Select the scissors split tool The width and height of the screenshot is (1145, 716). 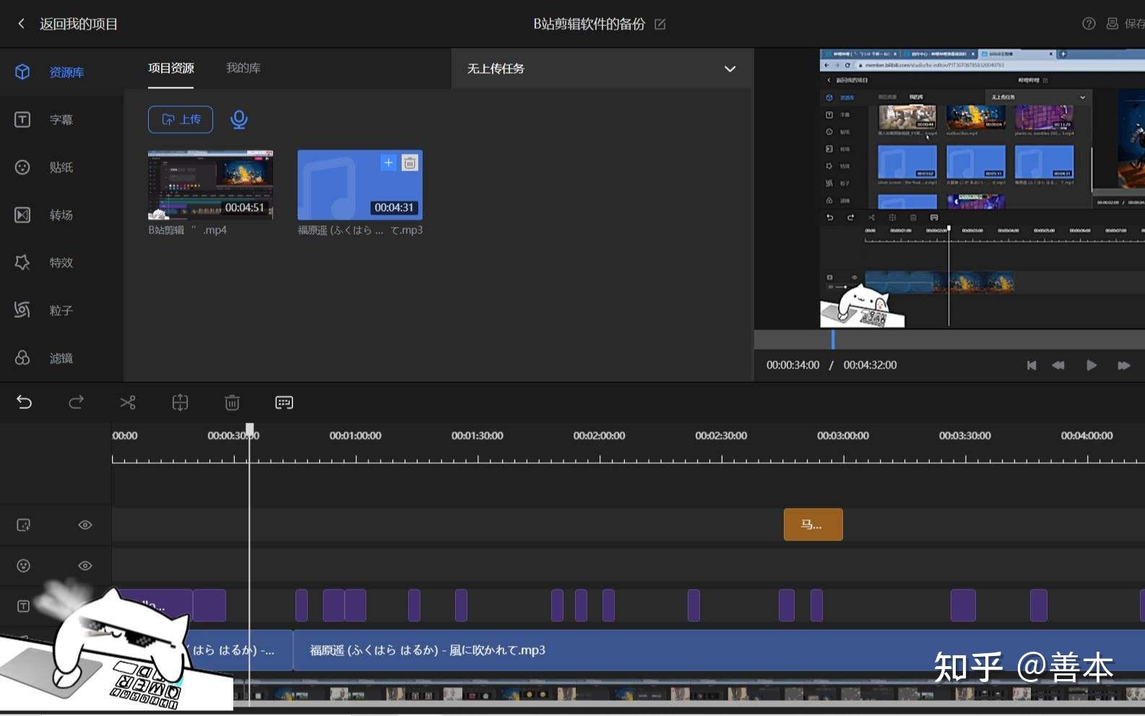128,402
